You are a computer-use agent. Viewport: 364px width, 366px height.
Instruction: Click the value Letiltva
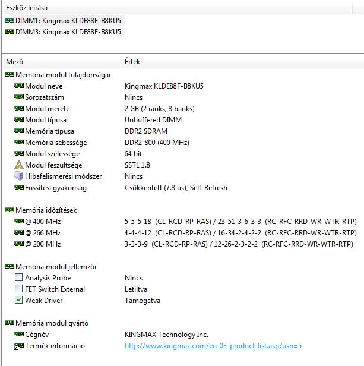point(136,289)
